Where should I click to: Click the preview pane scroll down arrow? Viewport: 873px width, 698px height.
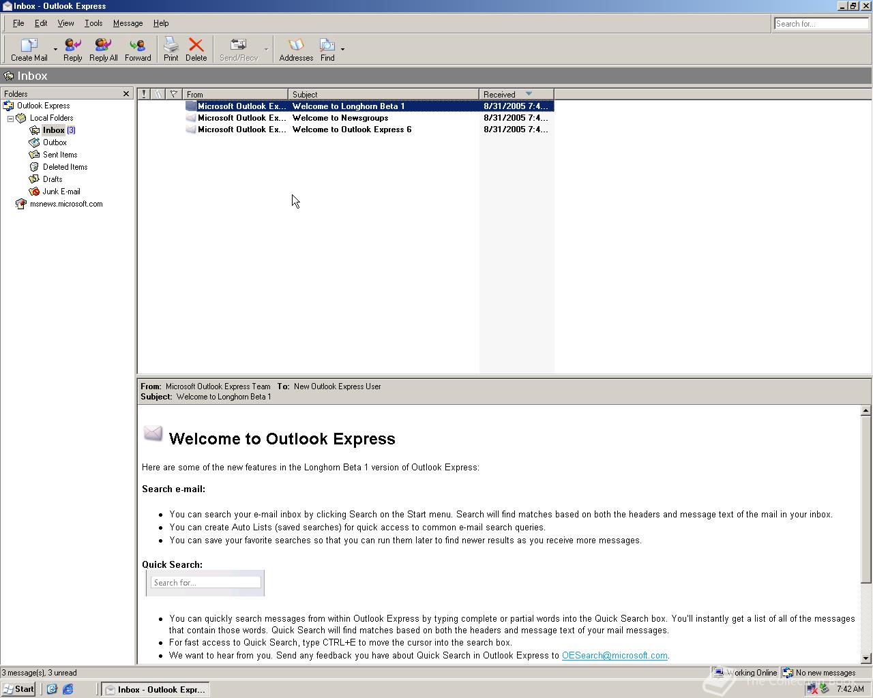coord(865,658)
